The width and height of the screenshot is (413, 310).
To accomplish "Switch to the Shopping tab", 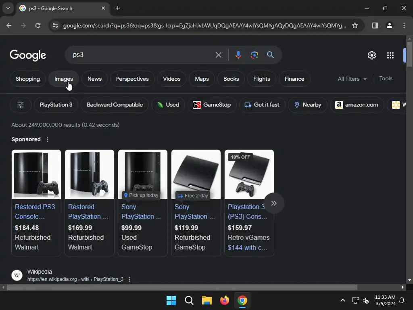I will pos(28,79).
